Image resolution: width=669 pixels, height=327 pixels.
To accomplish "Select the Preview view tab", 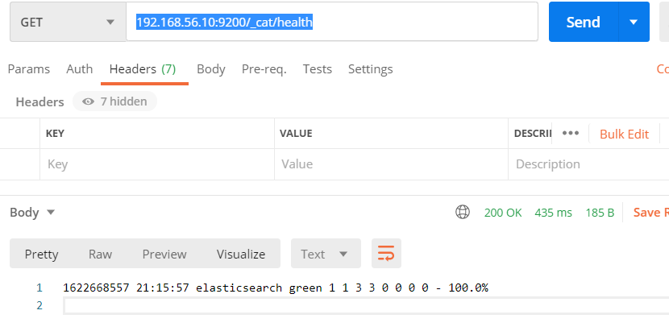I will 164,254.
